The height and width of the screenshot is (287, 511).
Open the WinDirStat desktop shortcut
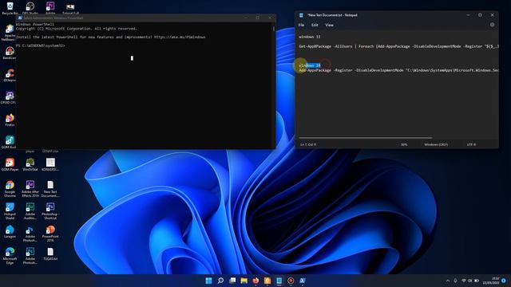[x=30, y=164]
